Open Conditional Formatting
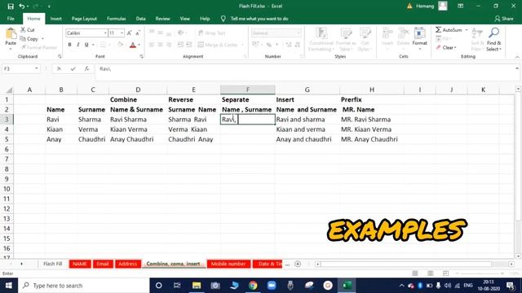The height and width of the screenshot is (293, 522). click(x=321, y=39)
